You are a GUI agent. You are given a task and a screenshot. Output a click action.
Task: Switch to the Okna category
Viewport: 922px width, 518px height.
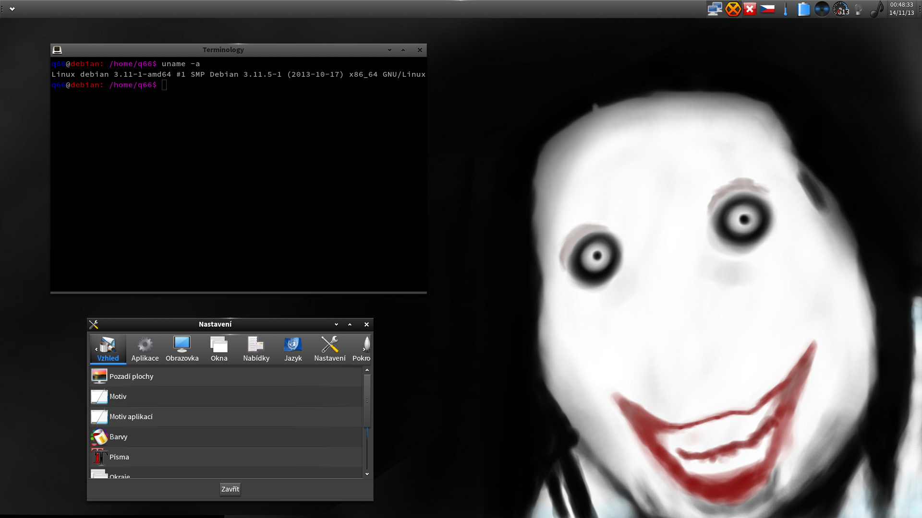[219, 349]
